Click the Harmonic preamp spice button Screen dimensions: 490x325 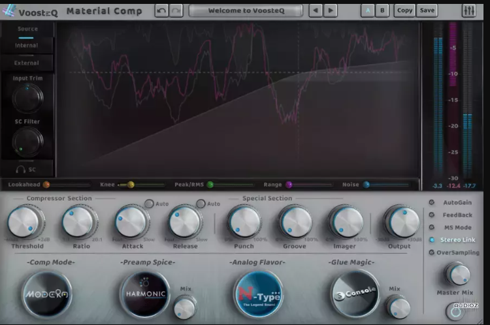coord(144,294)
